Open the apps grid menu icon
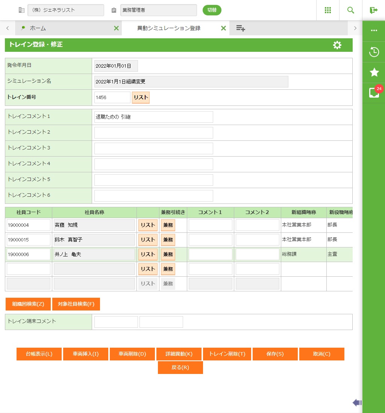 tap(327, 10)
